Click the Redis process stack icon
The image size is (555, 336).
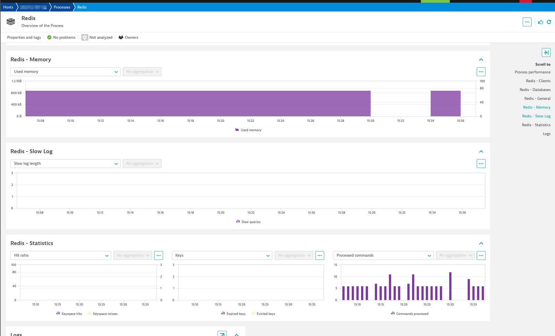tap(11, 21)
